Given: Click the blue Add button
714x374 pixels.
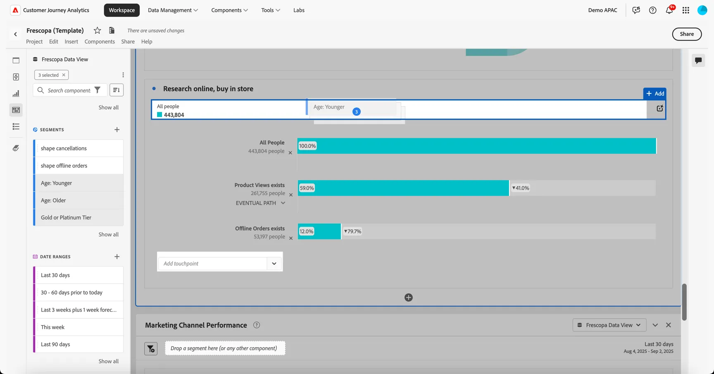Looking at the screenshot, I should pos(655,93).
